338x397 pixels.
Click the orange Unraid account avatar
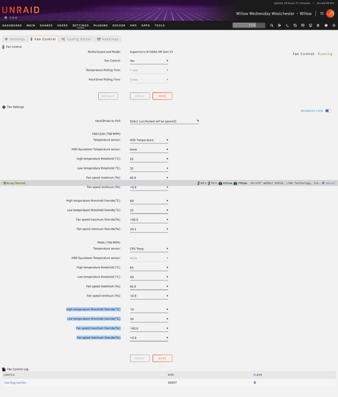pos(330,13)
